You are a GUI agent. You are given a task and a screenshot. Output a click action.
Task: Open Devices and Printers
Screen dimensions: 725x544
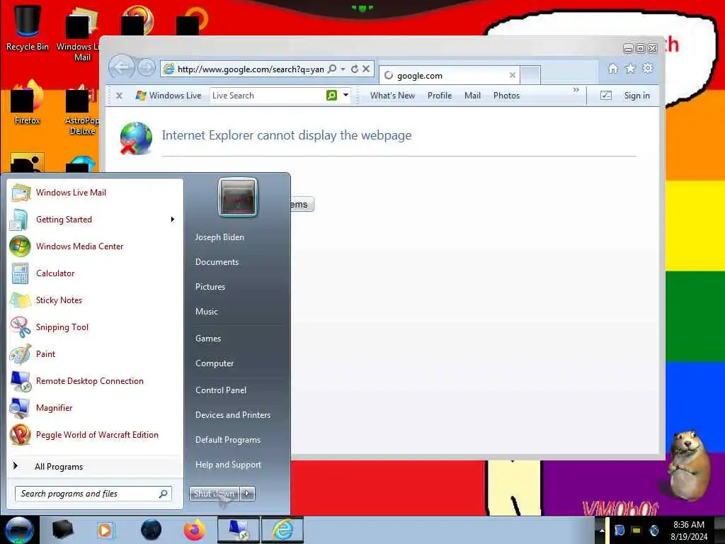tap(232, 415)
